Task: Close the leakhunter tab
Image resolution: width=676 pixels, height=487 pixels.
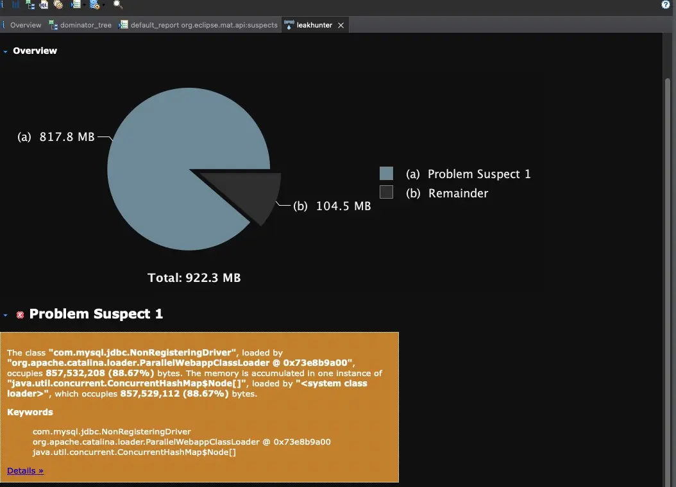Action: (x=341, y=26)
